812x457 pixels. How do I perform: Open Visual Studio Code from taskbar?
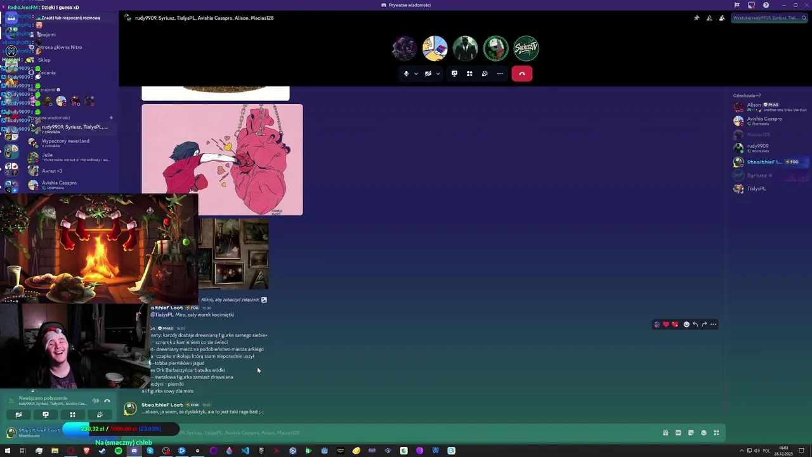[x=245, y=451]
